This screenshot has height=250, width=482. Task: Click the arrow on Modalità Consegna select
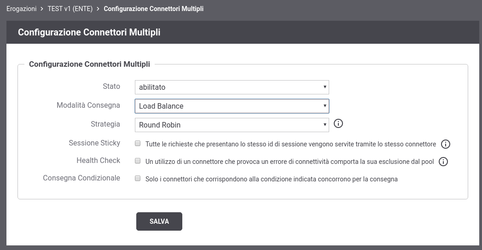click(325, 106)
